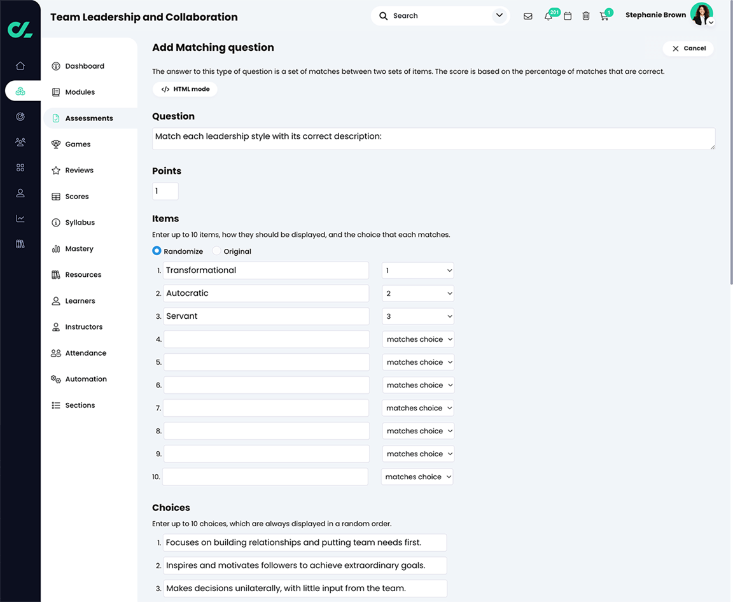
Task: Select the Randomize radio button
Action: pyautogui.click(x=157, y=251)
